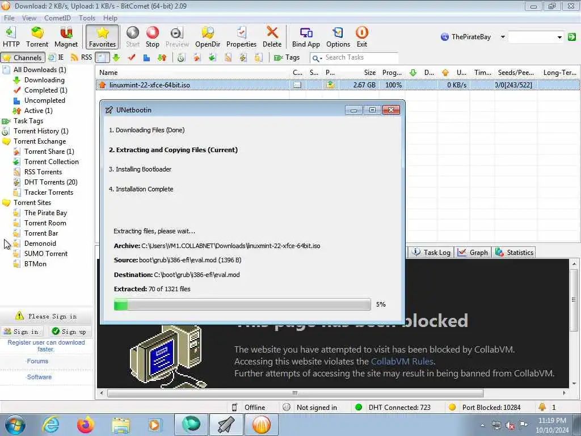Viewport: 581px width, 436px height.
Task: Click the Sign up button
Action: tap(69, 332)
